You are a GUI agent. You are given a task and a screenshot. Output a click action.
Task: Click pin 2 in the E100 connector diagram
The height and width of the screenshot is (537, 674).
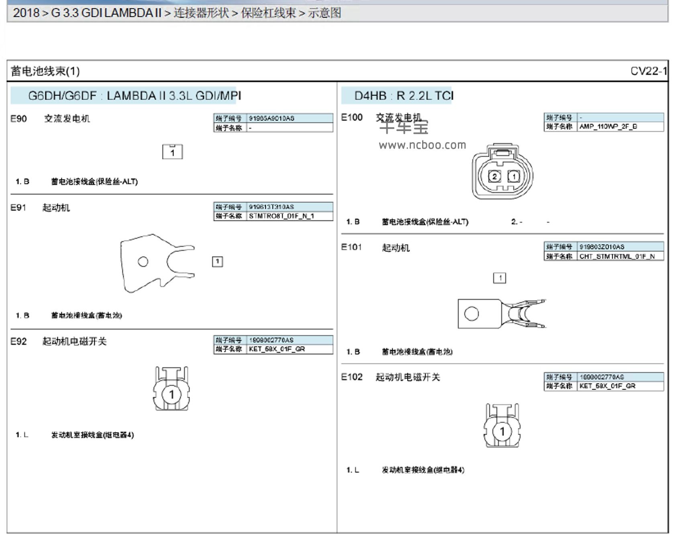(x=494, y=176)
